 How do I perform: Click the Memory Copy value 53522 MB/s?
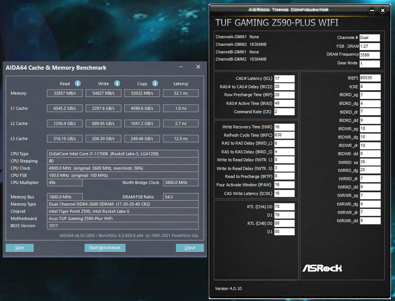[x=142, y=93]
